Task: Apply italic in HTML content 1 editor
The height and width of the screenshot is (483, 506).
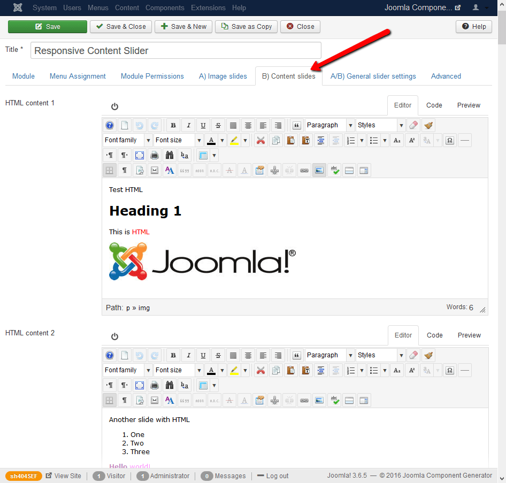Action: click(188, 125)
